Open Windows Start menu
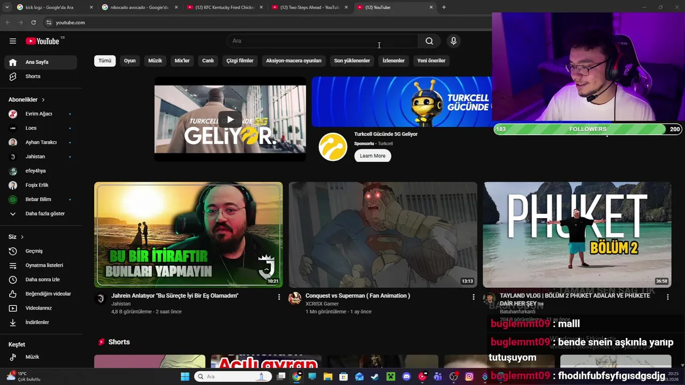The image size is (685, 385). click(x=185, y=376)
